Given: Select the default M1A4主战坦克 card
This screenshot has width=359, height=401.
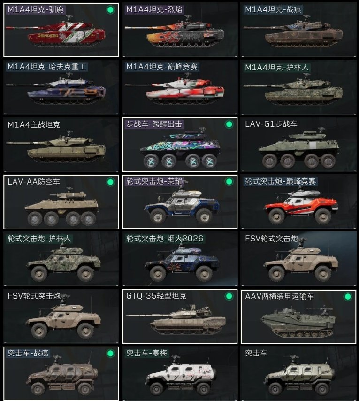Looking at the screenshot, I should pos(61,145).
